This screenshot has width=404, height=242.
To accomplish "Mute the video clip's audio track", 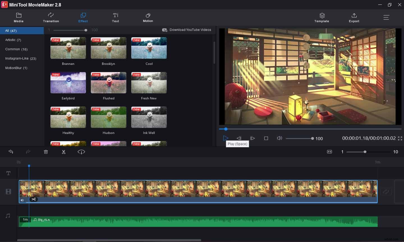I will (22, 200).
